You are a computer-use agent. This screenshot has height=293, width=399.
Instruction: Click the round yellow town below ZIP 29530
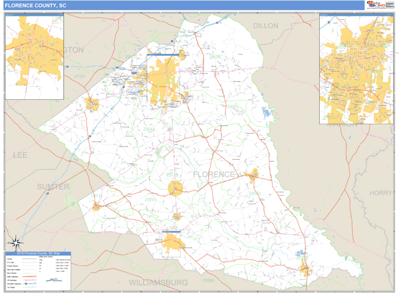176,188
